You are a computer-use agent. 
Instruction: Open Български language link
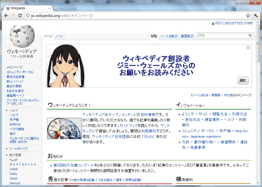[23, 164]
